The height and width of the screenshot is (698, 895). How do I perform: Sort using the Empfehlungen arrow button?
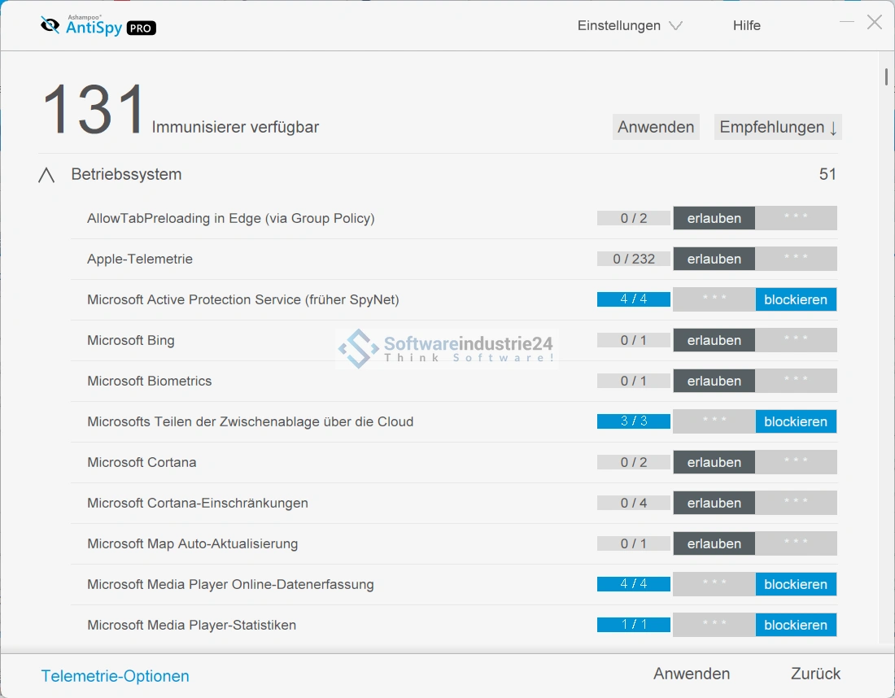(778, 127)
